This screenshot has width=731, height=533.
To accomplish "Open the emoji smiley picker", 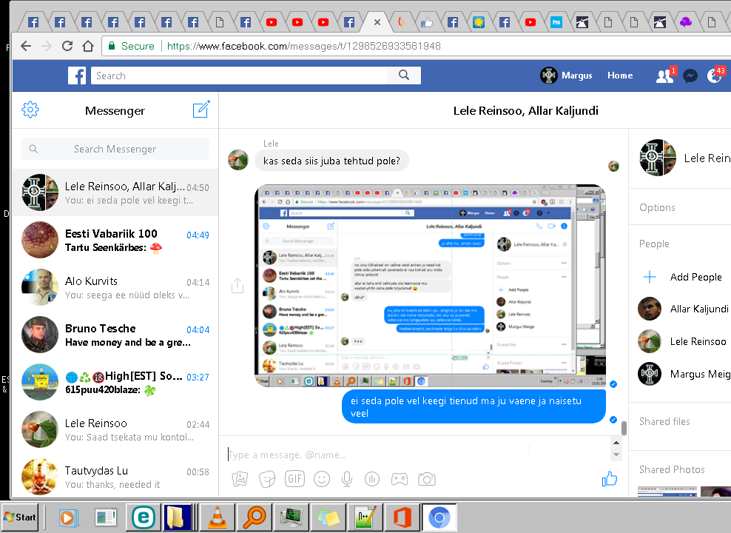I will [322, 479].
